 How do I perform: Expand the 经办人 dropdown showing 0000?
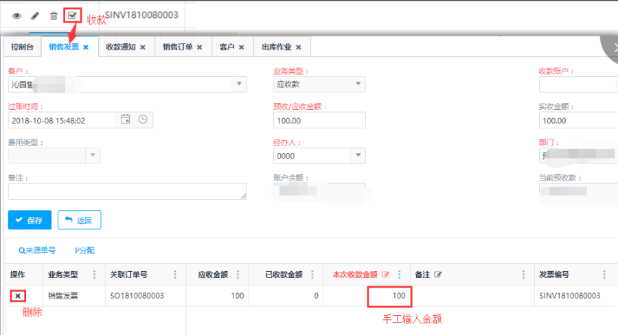358,156
